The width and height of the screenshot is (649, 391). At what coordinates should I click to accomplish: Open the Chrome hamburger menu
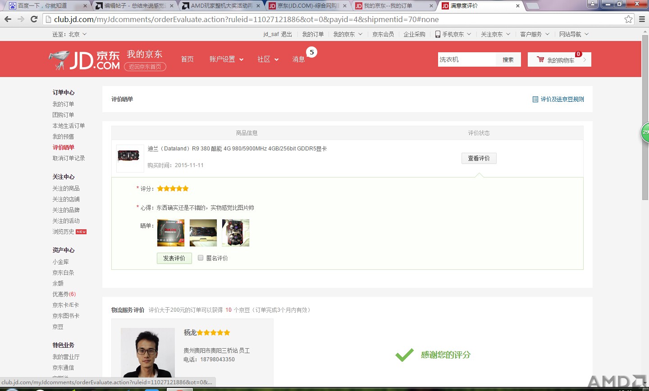click(x=642, y=19)
